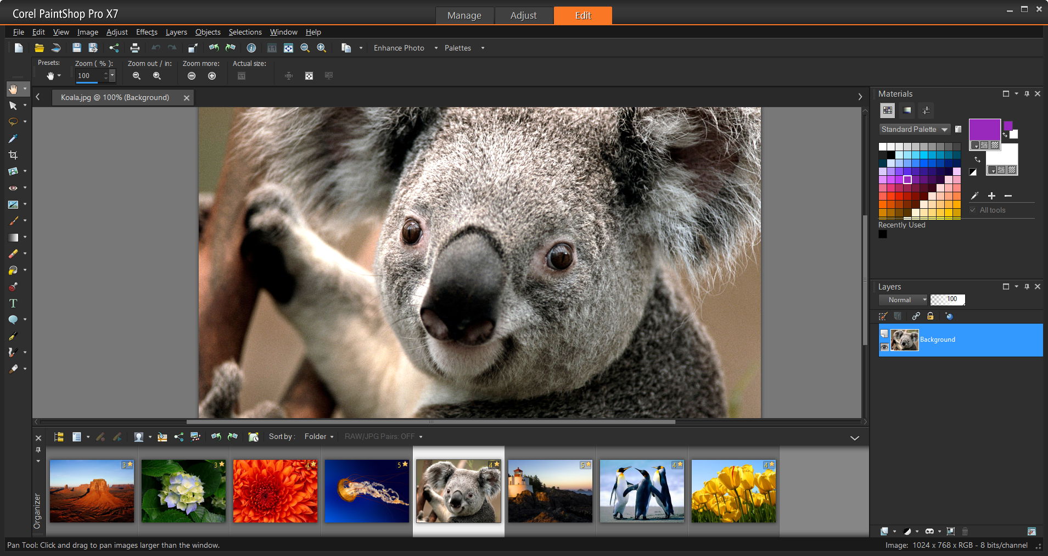Viewport: 1048px width, 556px height.
Task: Open the Standard Palette dropdown
Action: pyautogui.click(x=914, y=129)
